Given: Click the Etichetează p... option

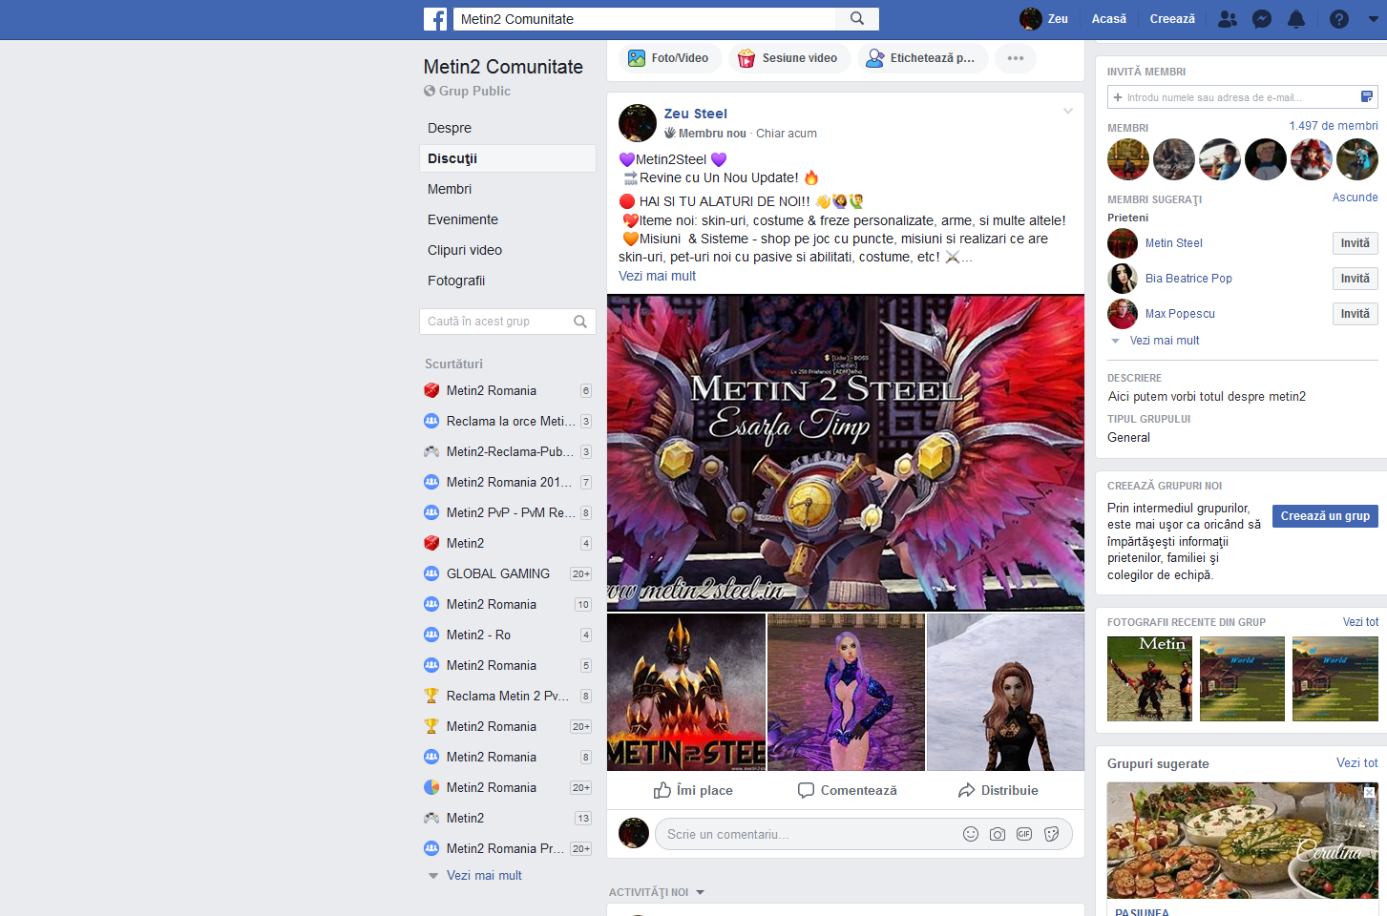Looking at the screenshot, I should click(x=921, y=58).
